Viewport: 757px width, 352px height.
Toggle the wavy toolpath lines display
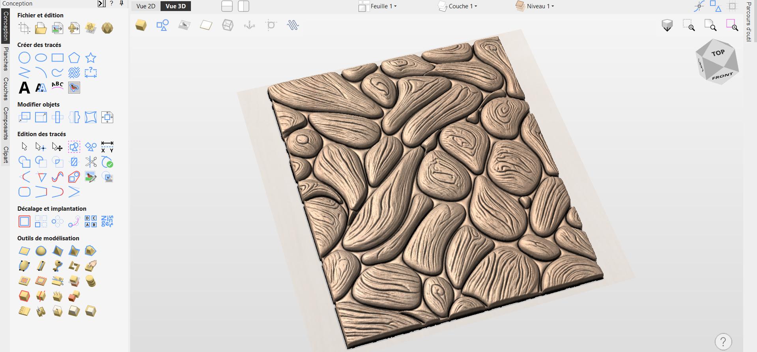click(293, 25)
